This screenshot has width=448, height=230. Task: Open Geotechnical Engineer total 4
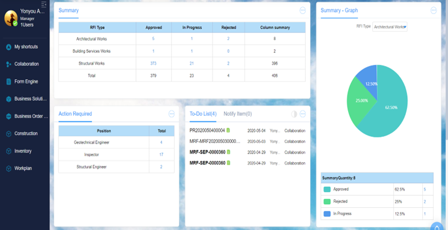pos(161,142)
